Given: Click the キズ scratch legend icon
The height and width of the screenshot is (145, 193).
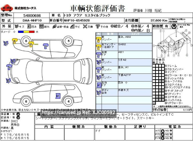Looking at the screenshot, I should click(16, 26).
